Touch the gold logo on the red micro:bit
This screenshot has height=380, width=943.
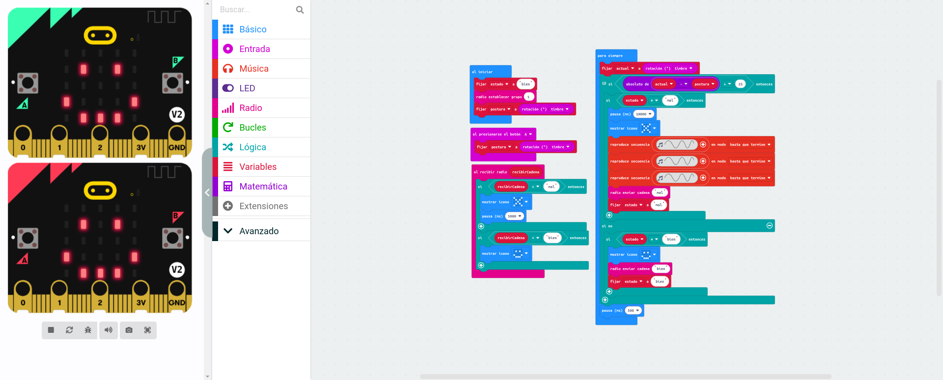(100, 190)
